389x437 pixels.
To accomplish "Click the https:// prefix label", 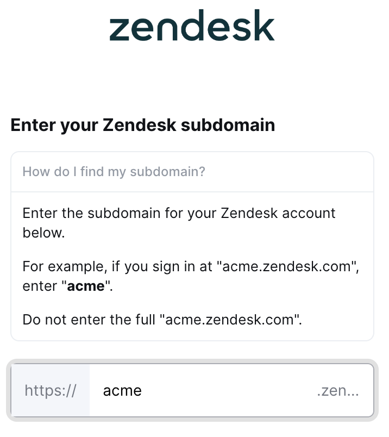I will point(51,390).
